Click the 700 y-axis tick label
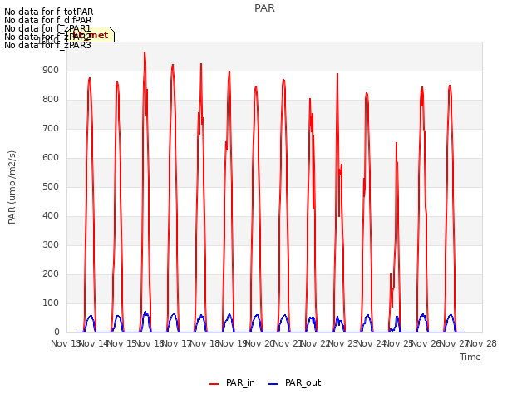This screenshot has width=532, height=399. 51,129
